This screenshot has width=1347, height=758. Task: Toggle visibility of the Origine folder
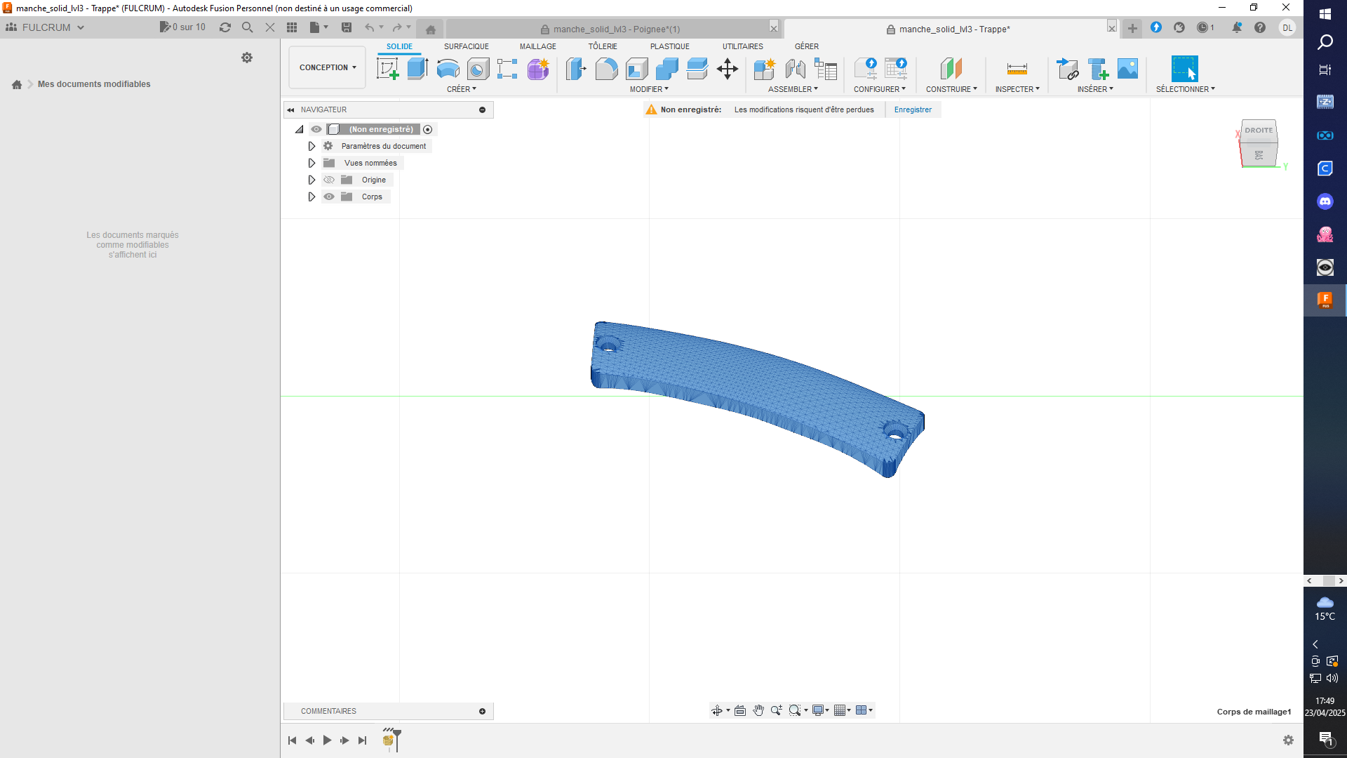[x=329, y=180]
